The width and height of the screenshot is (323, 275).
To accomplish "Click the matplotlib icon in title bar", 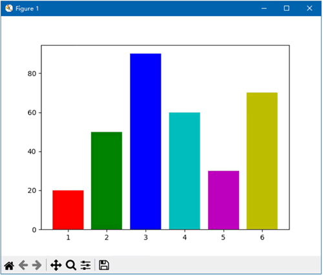I will tap(9, 8).
